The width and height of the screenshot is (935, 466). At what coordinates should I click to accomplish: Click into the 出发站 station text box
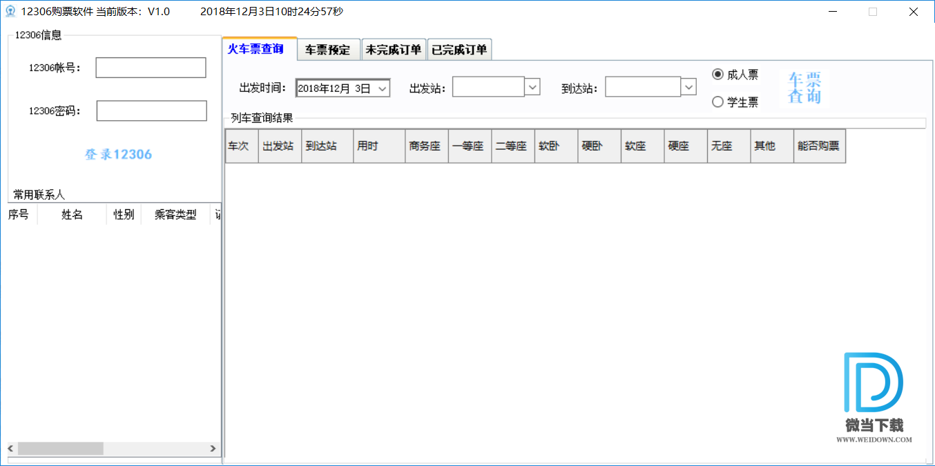(x=489, y=86)
